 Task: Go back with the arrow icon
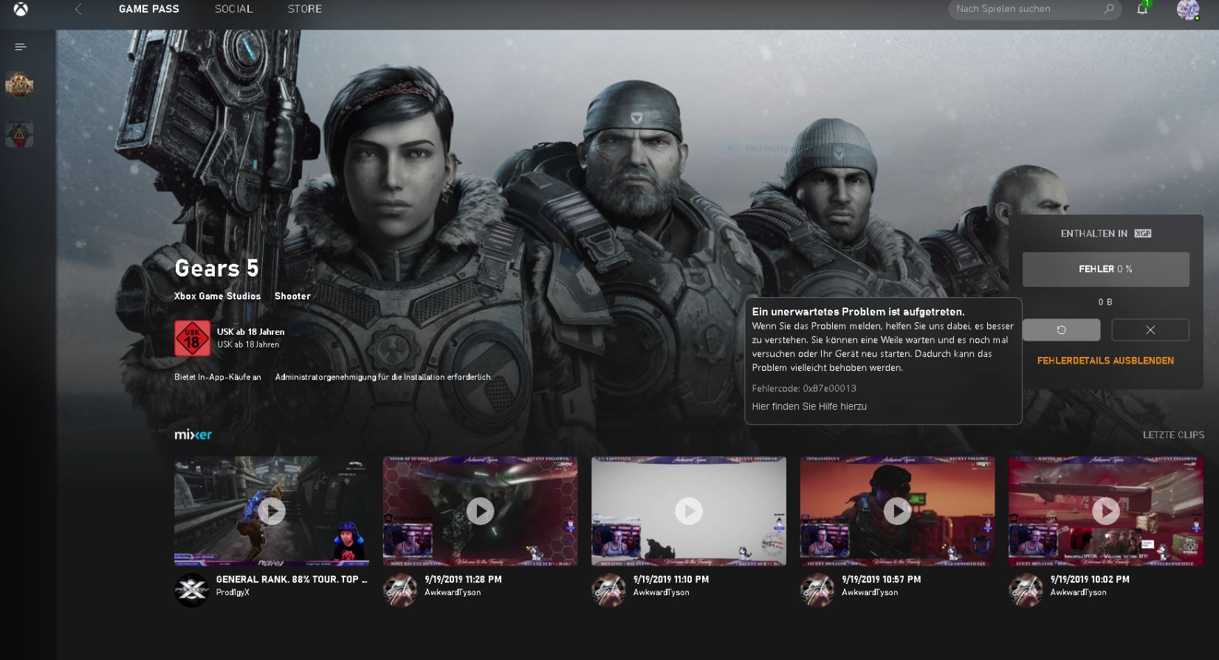coord(78,9)
